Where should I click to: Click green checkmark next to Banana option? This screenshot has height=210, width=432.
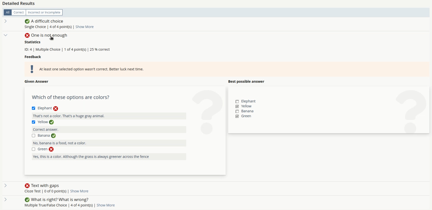[53, 136]
